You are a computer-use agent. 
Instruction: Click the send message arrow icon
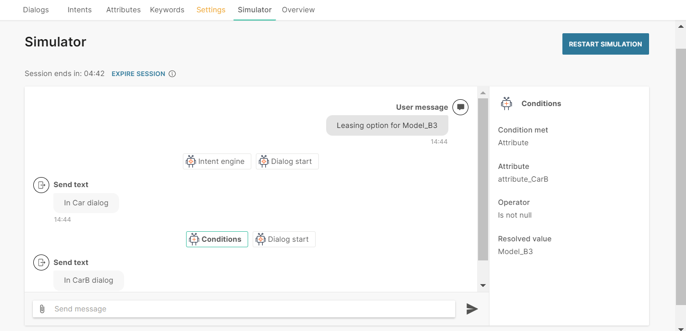click(x=472, y=309)
